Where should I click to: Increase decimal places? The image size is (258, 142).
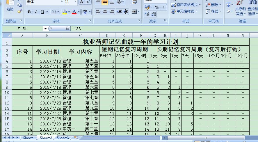point(147,14)
